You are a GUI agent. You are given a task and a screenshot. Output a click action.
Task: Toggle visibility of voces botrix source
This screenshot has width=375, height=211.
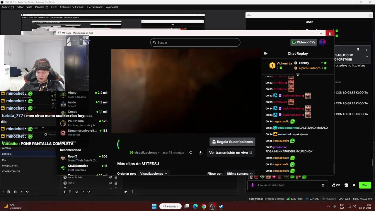click(111, 177)
